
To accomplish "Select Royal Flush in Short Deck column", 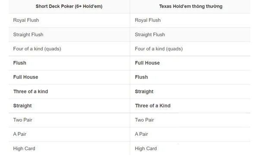I will (26, 20).
